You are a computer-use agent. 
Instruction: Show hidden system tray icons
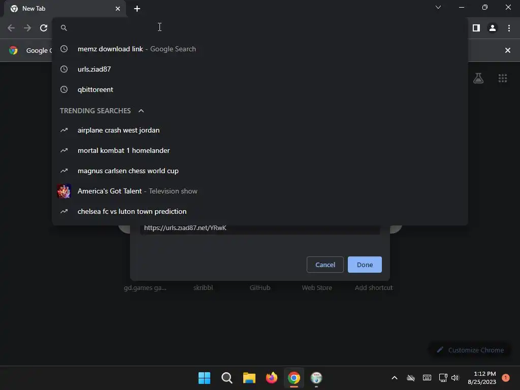[394, 378]
